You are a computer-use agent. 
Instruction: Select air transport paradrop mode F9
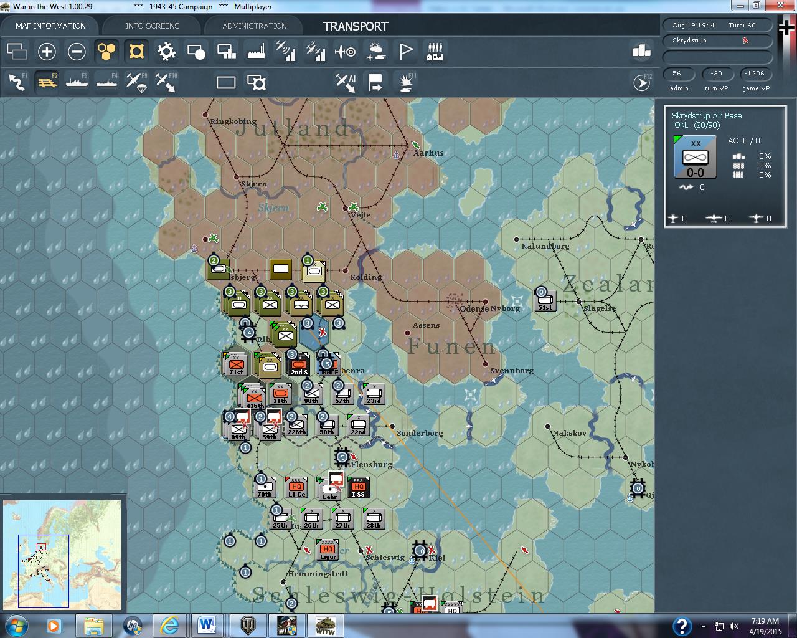click(136, 82)
